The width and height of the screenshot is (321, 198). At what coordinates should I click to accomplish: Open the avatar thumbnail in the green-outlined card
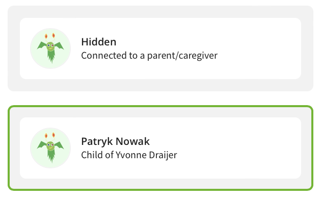tap(50, 148)
